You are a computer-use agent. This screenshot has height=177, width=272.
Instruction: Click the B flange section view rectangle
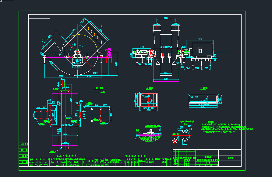[203, 98]
